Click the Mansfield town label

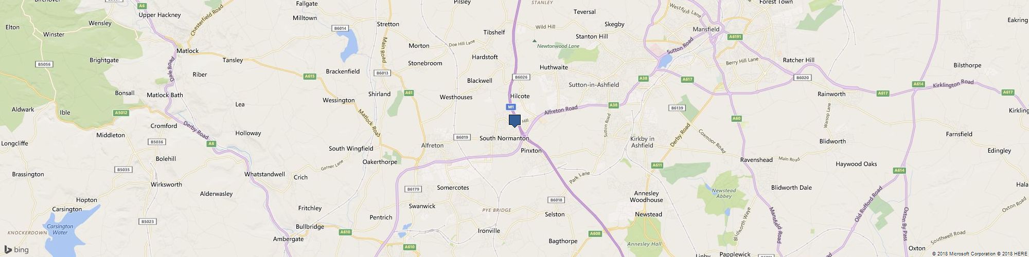[706, 29]
